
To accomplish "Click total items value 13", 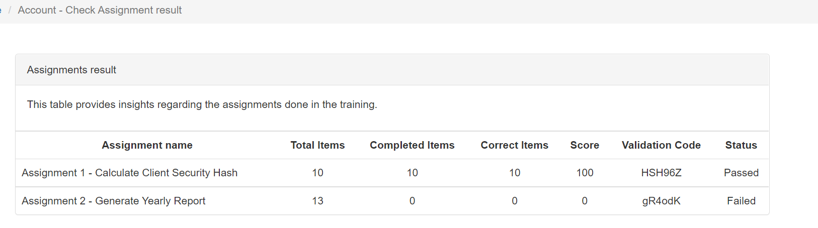I will pos(317,201).
